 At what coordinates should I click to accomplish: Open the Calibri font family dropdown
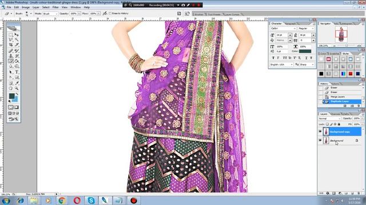[283, 28]
